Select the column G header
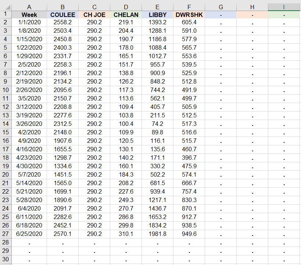 point(221,7)
